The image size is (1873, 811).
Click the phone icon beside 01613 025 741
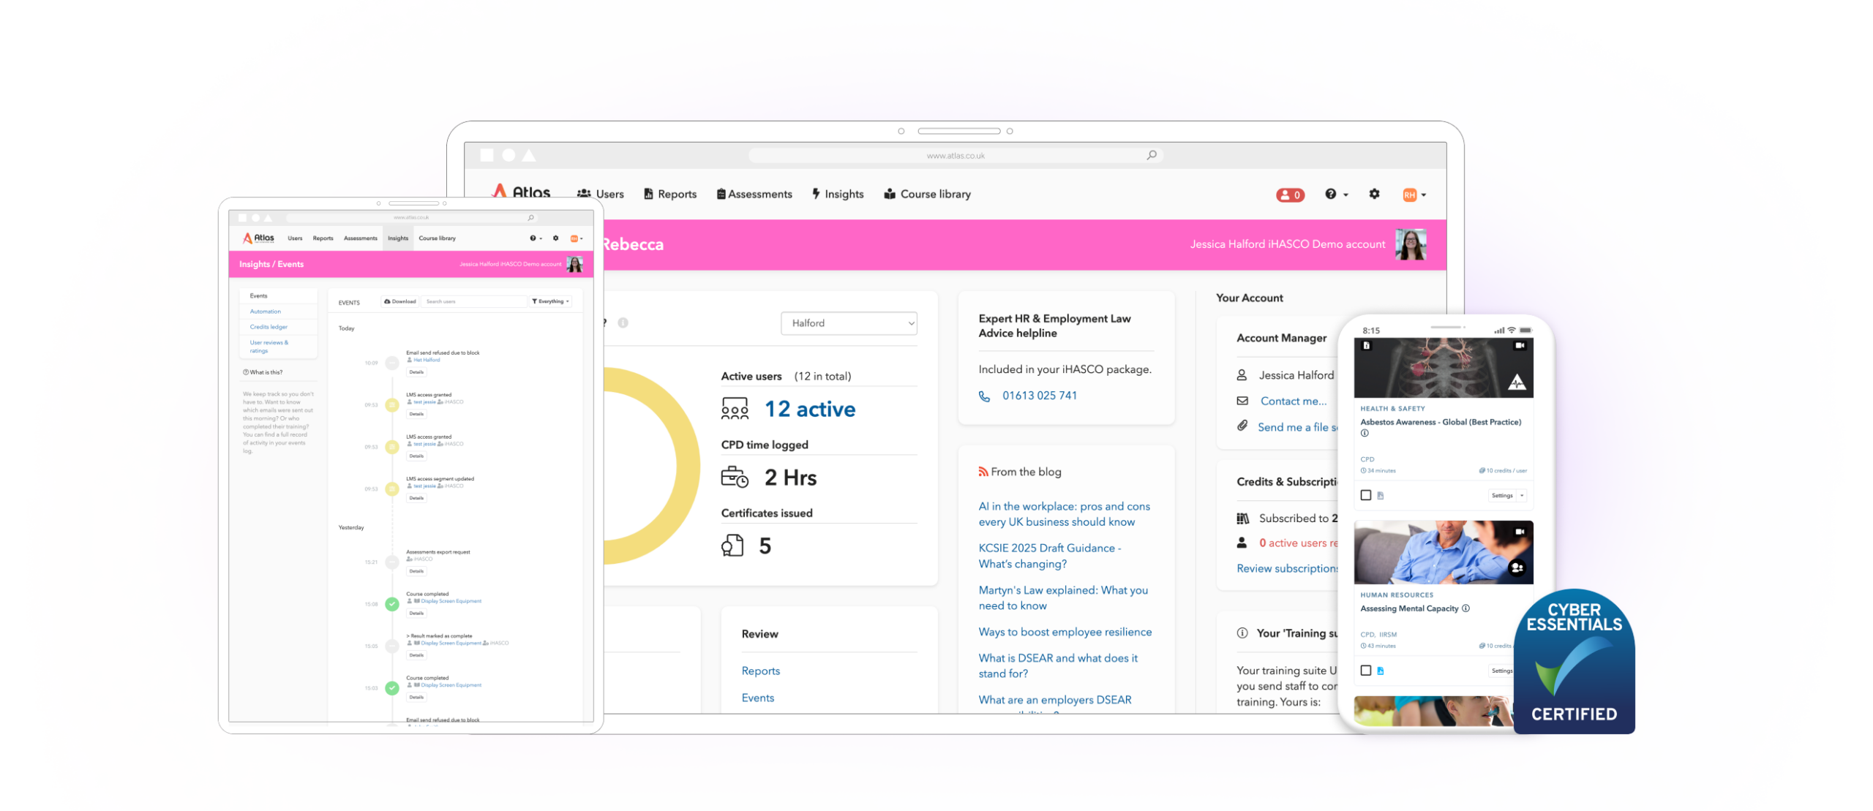[985, 396]
